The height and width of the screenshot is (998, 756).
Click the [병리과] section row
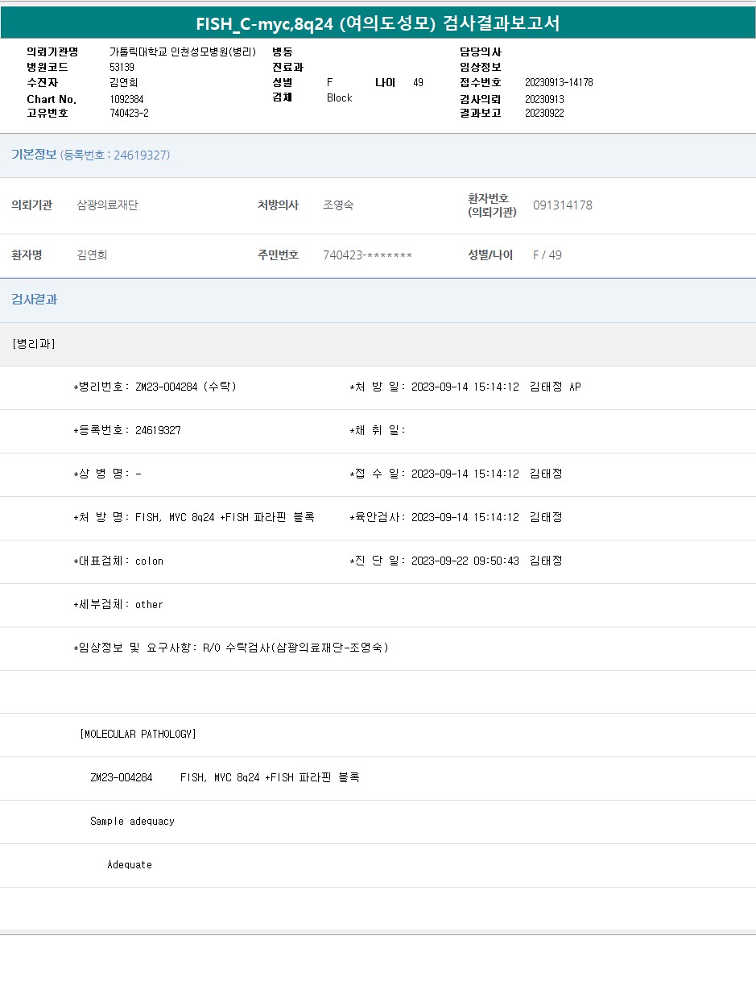tap(34, 344)
